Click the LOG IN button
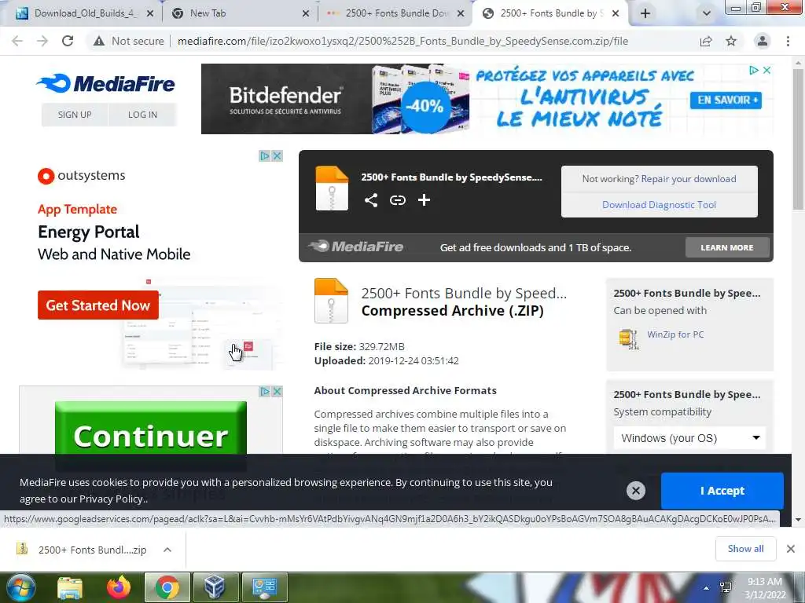The image size is (805, 603). coord(143,115)
